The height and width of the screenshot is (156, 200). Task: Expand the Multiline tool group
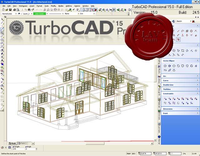pyautogui.click(x=197, y=89)
